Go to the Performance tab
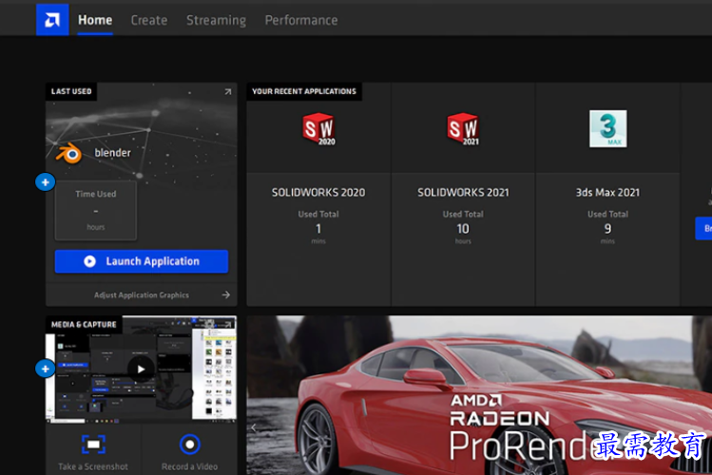The width and height of the screenshot is (712, 475). (301, 20)
